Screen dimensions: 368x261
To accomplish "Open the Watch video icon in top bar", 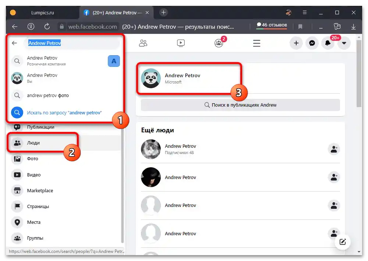I will (181, 43).
